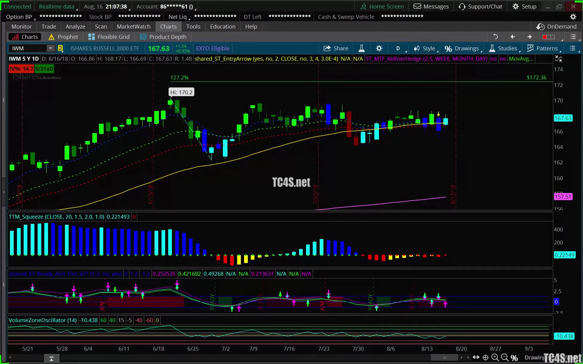Click the crosshair pan icon

click(x=486, y=358)
